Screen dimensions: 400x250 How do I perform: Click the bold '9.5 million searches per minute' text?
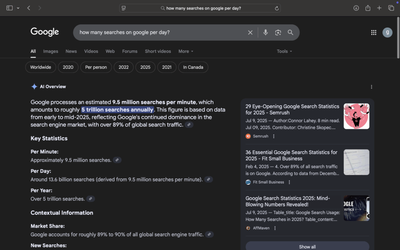(x=154, y=102)
